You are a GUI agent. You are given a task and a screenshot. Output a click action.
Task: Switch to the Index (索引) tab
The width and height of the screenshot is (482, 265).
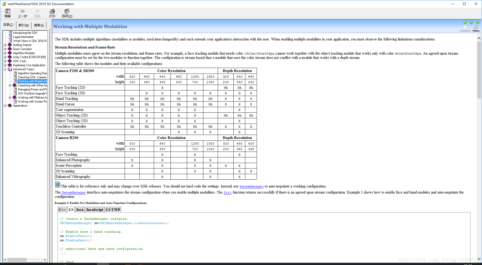(x=24, y=25)
